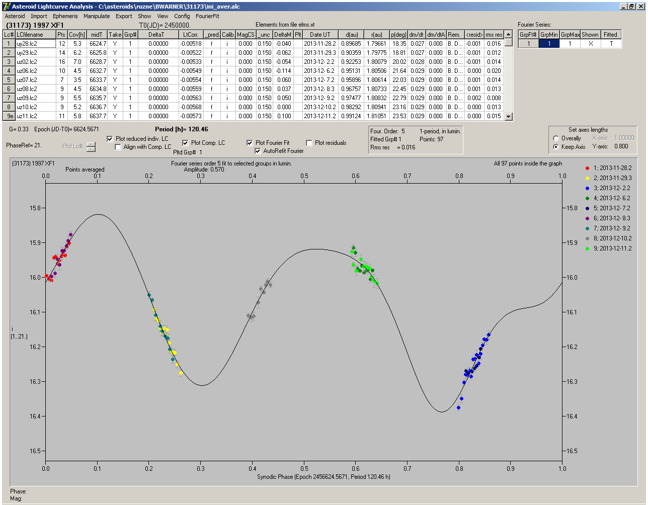Click gray legend dot for 2013-12-10.2

(x=588, y=238)
